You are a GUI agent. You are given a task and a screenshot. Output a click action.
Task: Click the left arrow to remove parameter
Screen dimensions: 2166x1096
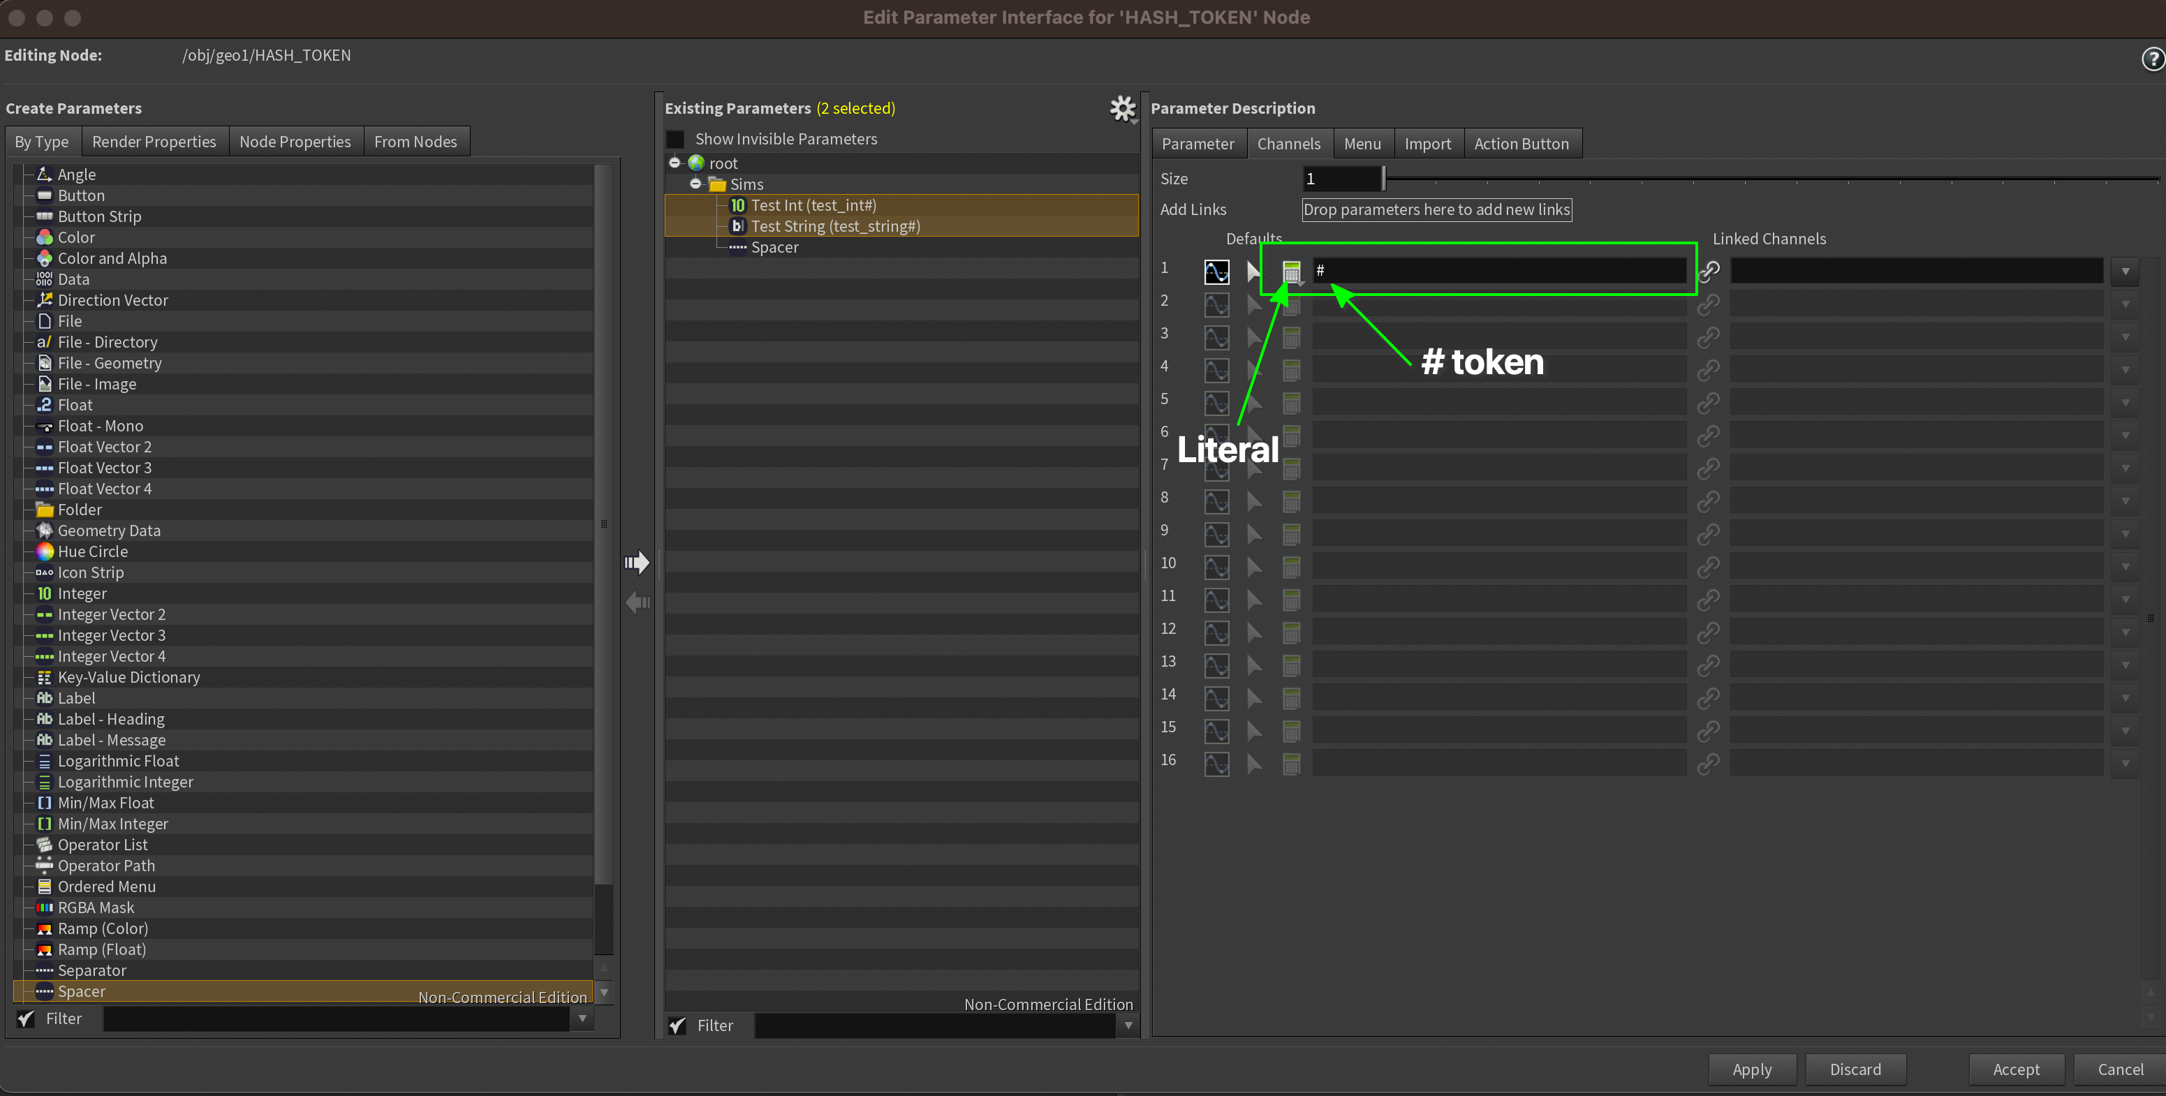(638, 602)
